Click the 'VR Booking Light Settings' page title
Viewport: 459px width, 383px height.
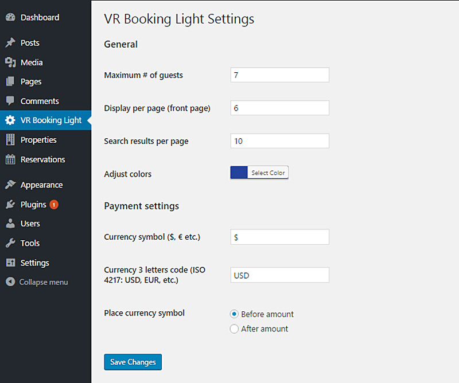pyautogui.click(x=179, y=19)
